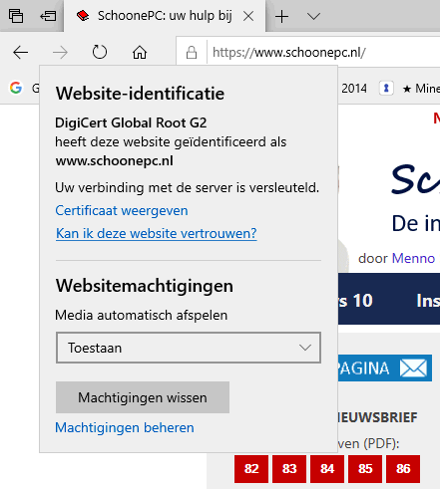Open newsletter issue 85
440x489 pixels.
click(x=365, y=469)
